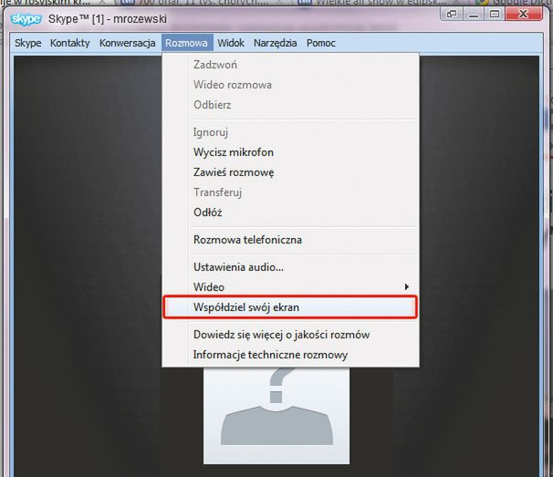Close the open Rozmowa menu
The height and width of the screenshot is (477, 553).
coord(187,43)
